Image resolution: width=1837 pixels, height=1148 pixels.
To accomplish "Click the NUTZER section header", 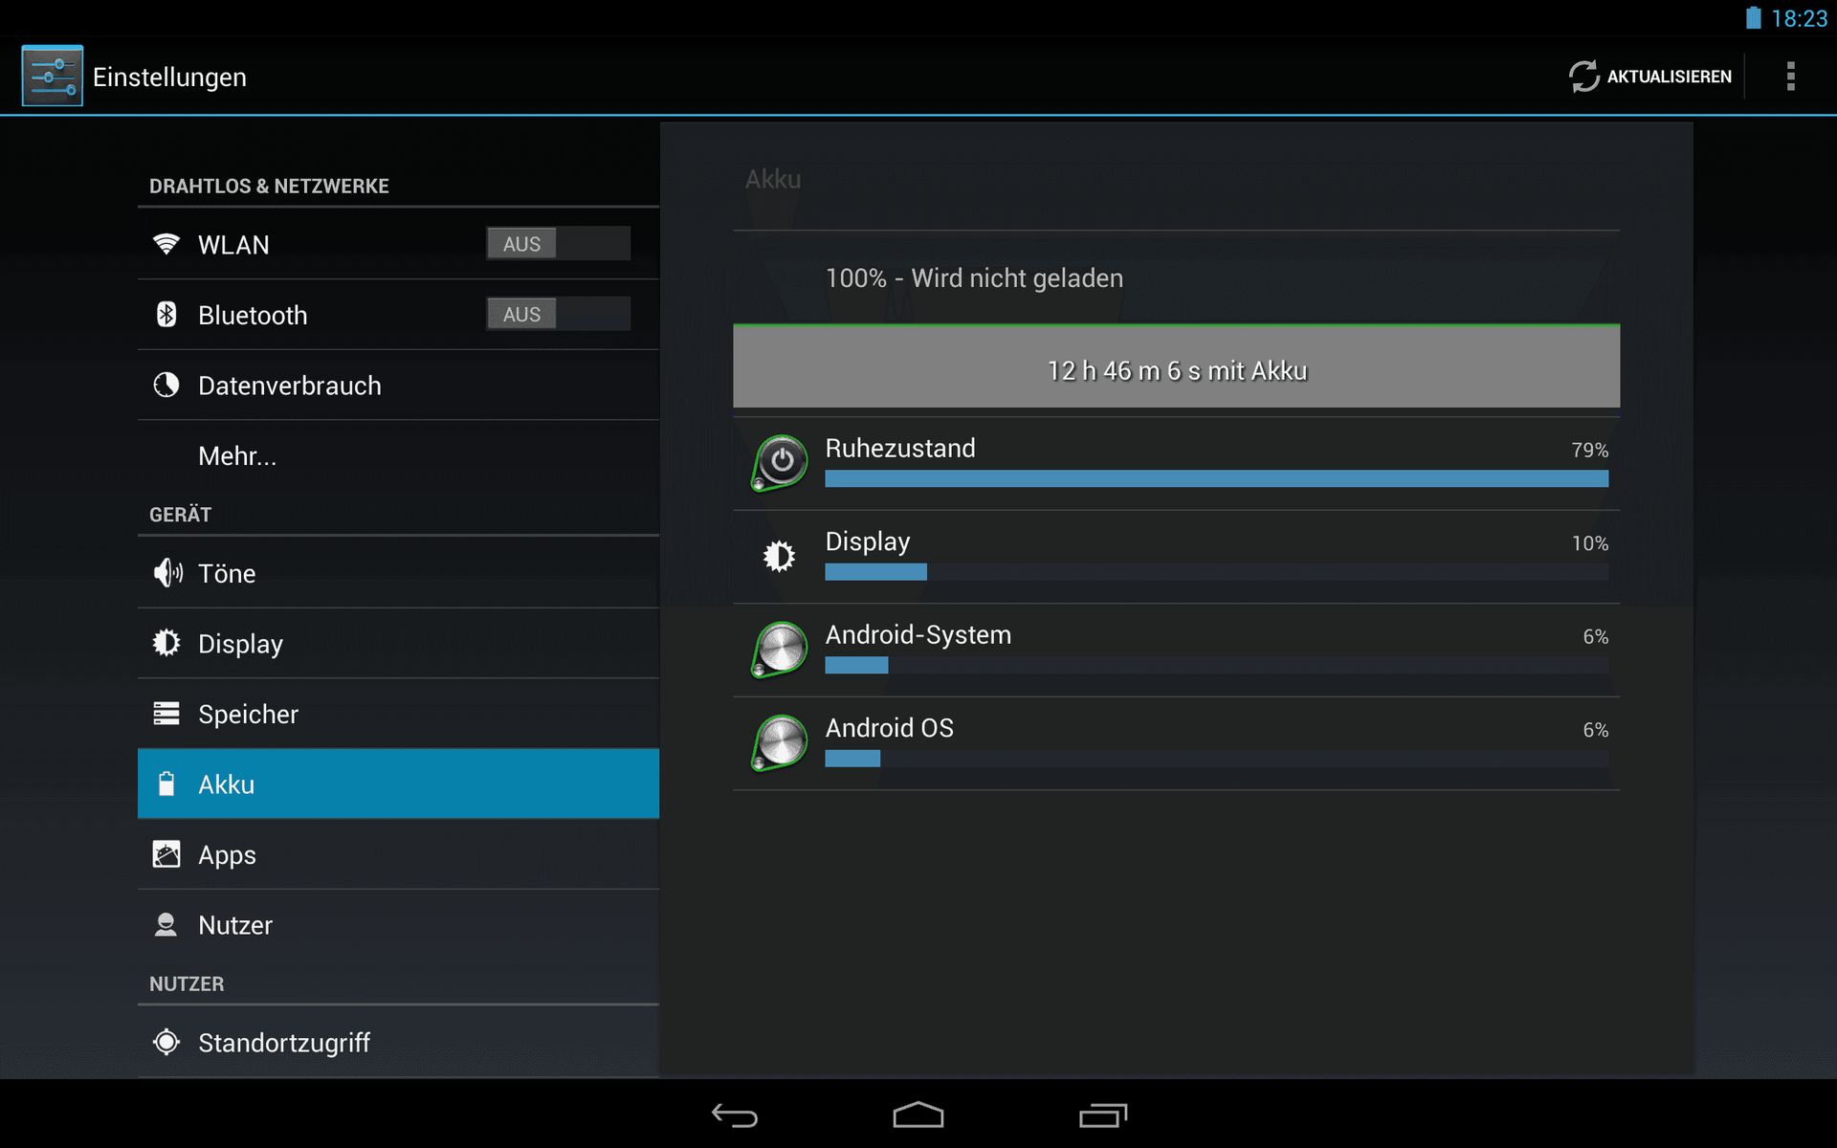I will click(x=187, y=983).
